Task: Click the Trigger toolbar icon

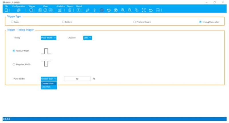Action: pos(31,10)
